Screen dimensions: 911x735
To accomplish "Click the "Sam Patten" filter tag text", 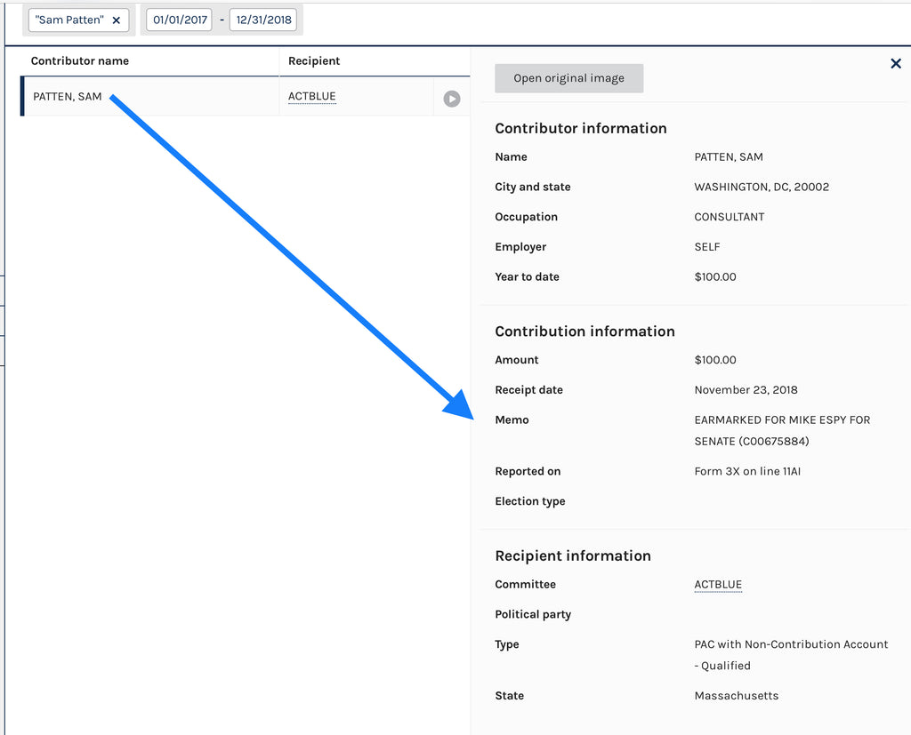I will click(x=69, y=20).
